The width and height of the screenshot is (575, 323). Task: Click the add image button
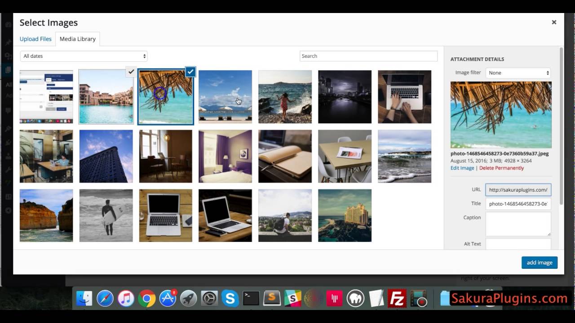click(540, 262)
